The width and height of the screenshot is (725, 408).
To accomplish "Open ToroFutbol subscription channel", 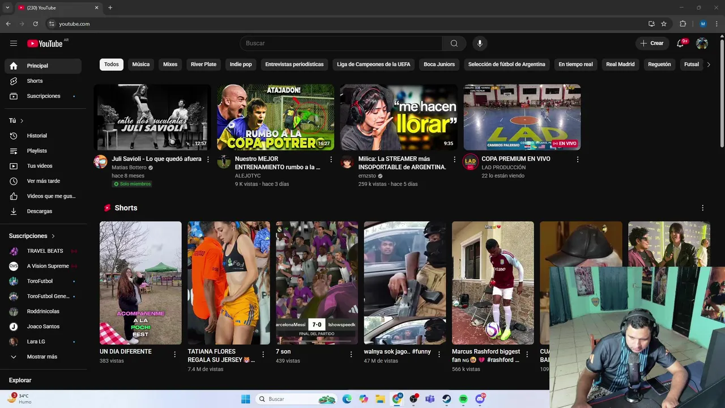I will tap(43, 281).
